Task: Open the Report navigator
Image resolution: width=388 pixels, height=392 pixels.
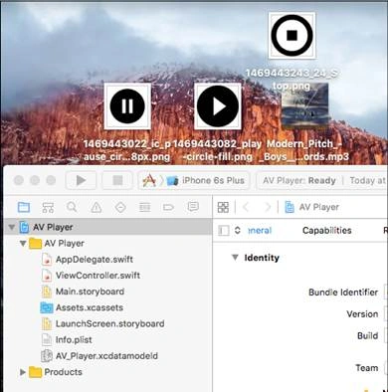Action: [193, 208]
